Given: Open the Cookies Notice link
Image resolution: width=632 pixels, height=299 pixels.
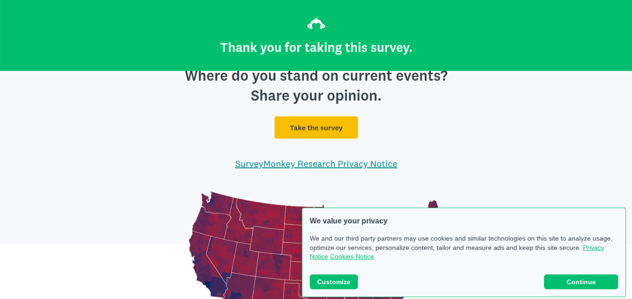Looking at the screenshot, I should (352, 256).
